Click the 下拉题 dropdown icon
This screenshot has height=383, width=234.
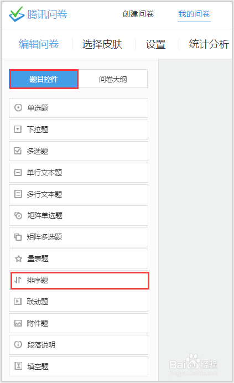pos(18,129)
